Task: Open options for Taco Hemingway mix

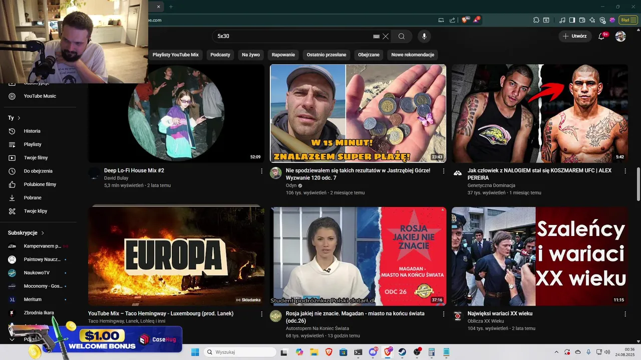Action: [x=261, y=314]
